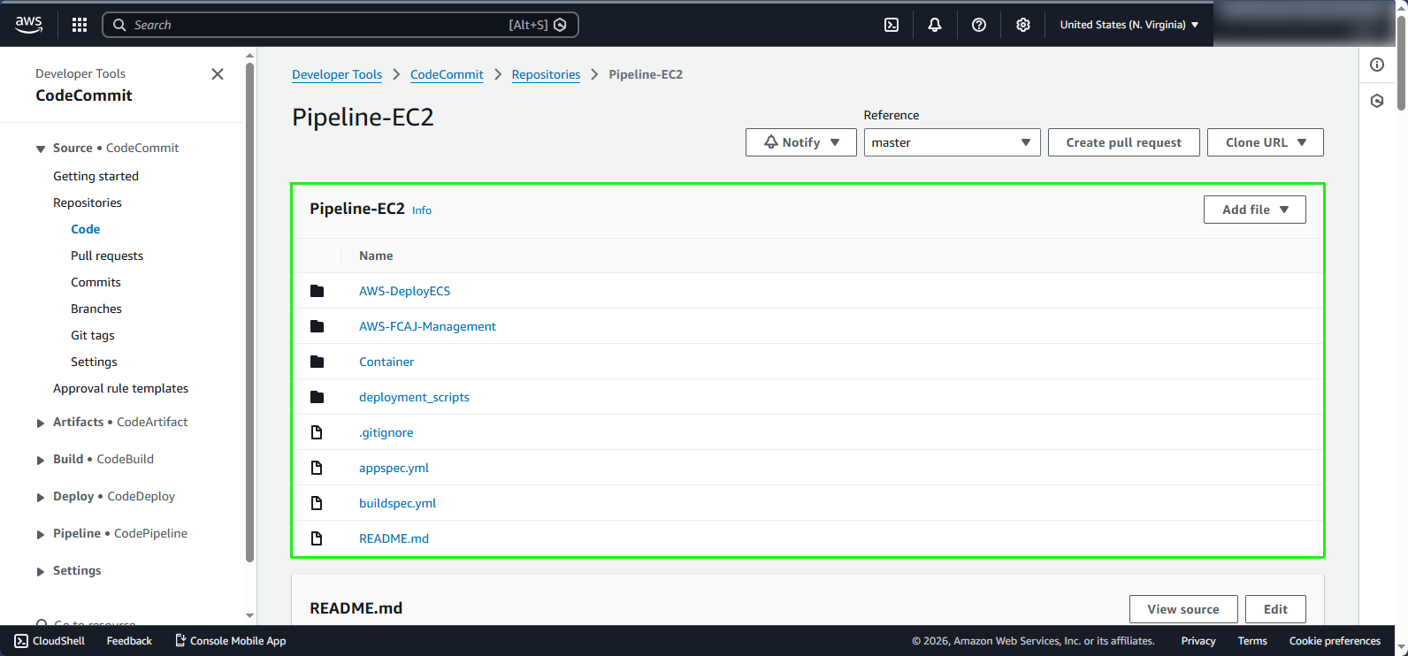
Task: Close the Developer Tools side panel
Action: [218, 74]
